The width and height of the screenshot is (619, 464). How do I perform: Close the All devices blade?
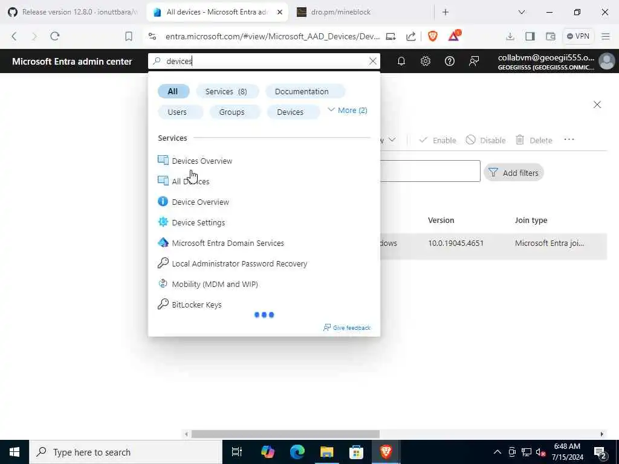point(597,105)
